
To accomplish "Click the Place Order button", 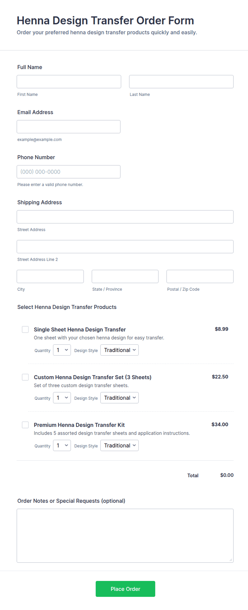I will 125,589.
